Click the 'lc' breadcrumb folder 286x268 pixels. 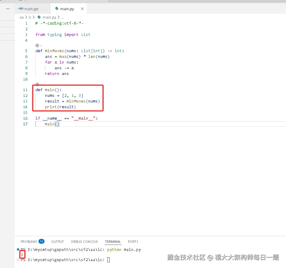click(30, 17)
